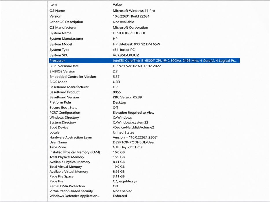Click value GTB Daylight Time
This screenshot has height=202, width=270.
(127, 147)
